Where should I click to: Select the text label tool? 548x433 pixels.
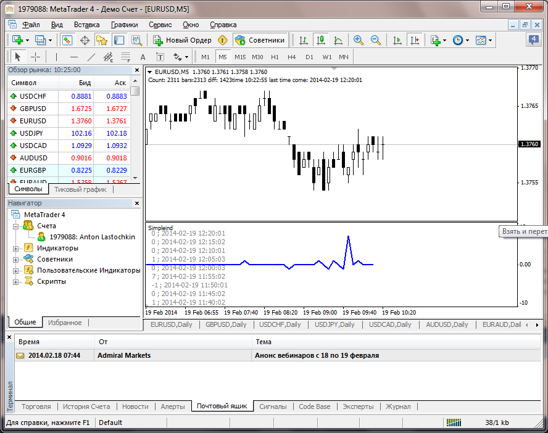(143, 57)
